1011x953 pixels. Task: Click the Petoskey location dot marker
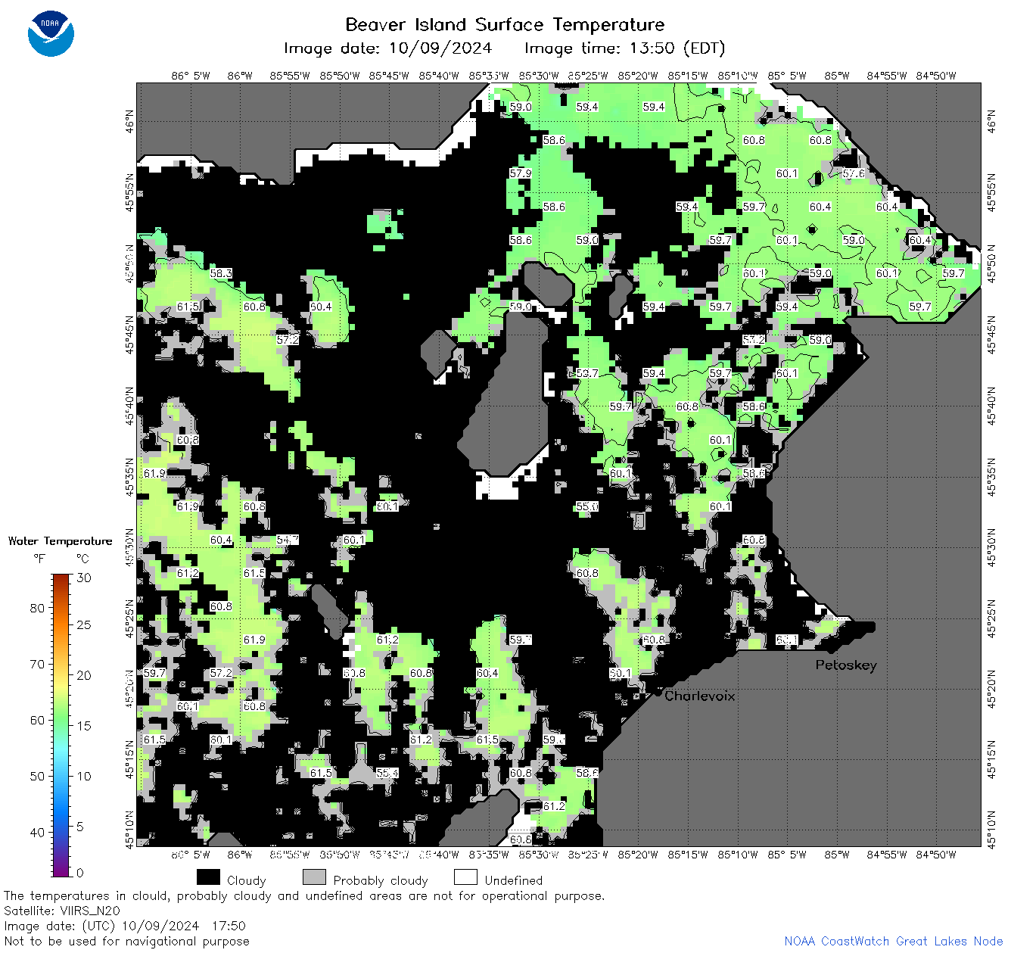point(830,649)
